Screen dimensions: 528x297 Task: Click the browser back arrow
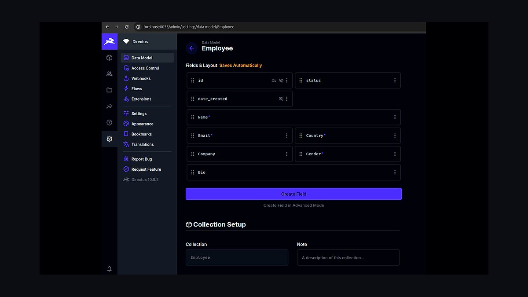tap(107, 27)
